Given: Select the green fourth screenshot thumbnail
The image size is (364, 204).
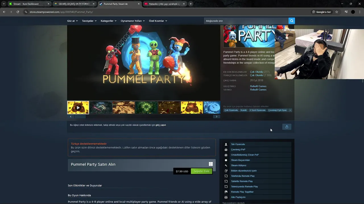Looking at the screenshot, I should click(146, 108).
